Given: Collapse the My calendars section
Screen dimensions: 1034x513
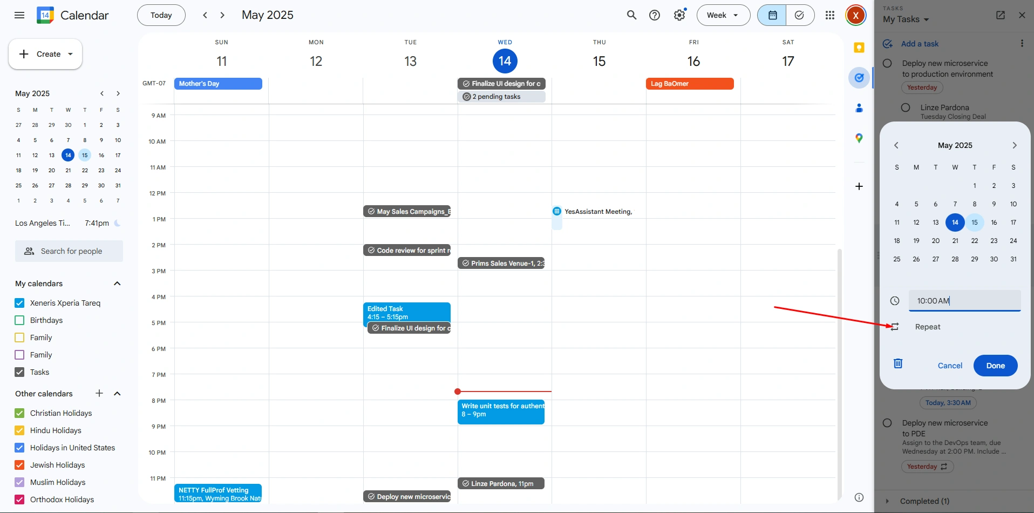Looking at the screenshot, I should pyautogui.click(x=117, y=283).
